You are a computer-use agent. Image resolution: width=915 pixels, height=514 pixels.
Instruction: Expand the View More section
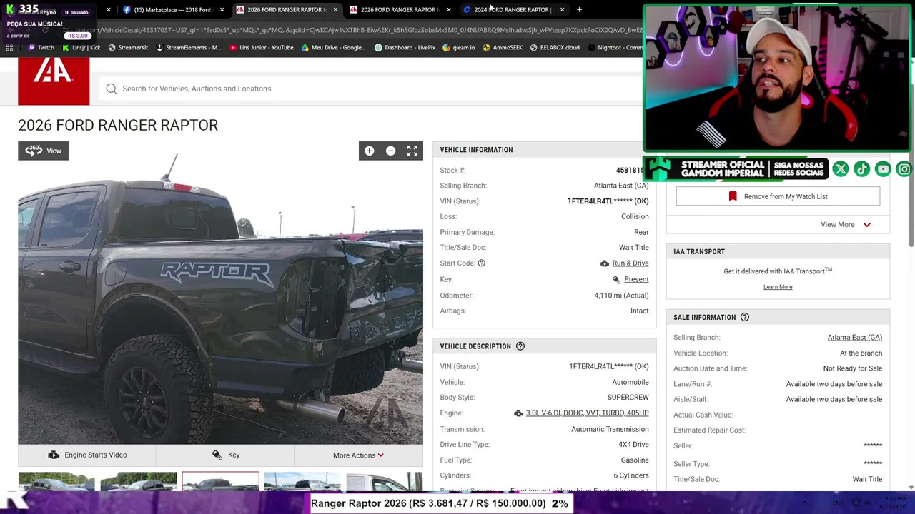click(845, 225)
